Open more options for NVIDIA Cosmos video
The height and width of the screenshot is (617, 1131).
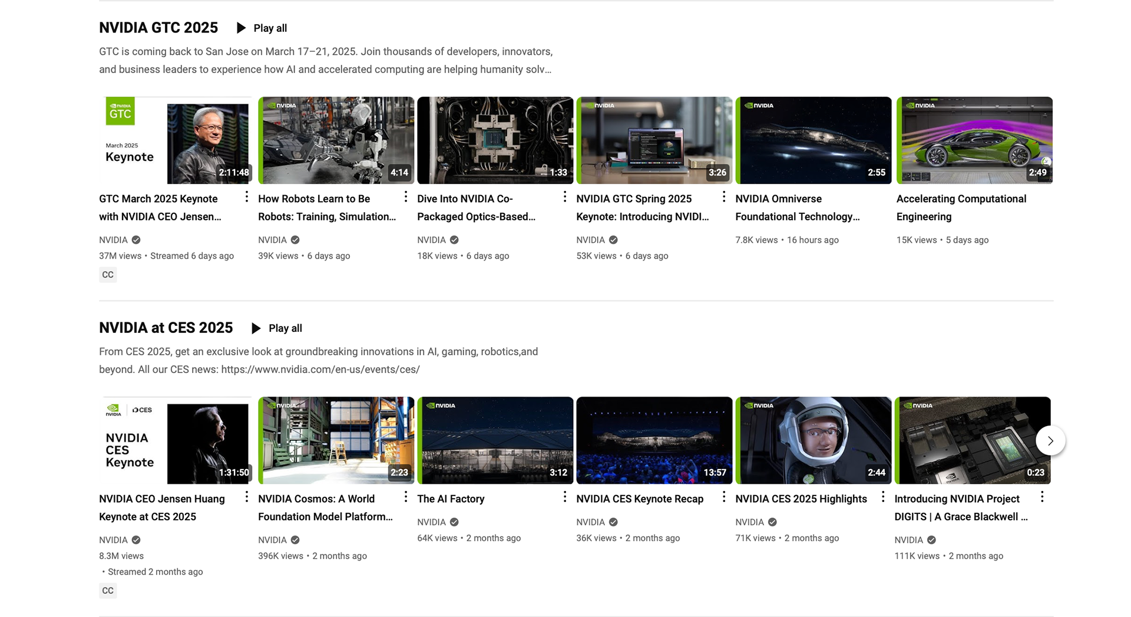pos(406,496)
